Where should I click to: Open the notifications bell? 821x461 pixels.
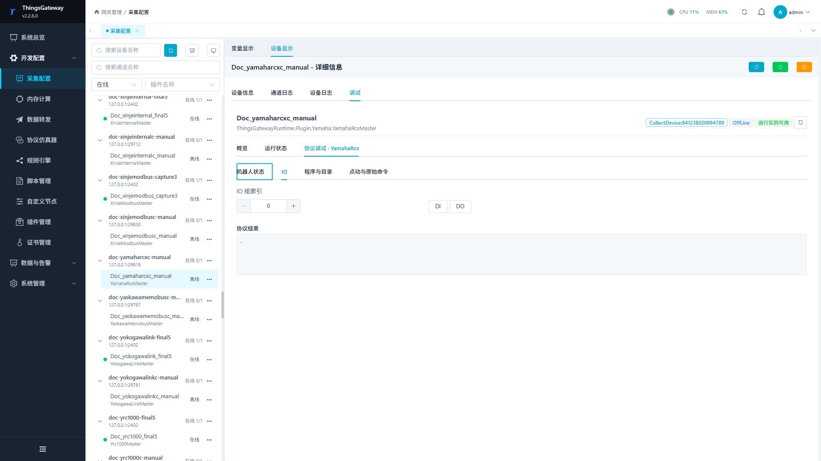point(762,12)
